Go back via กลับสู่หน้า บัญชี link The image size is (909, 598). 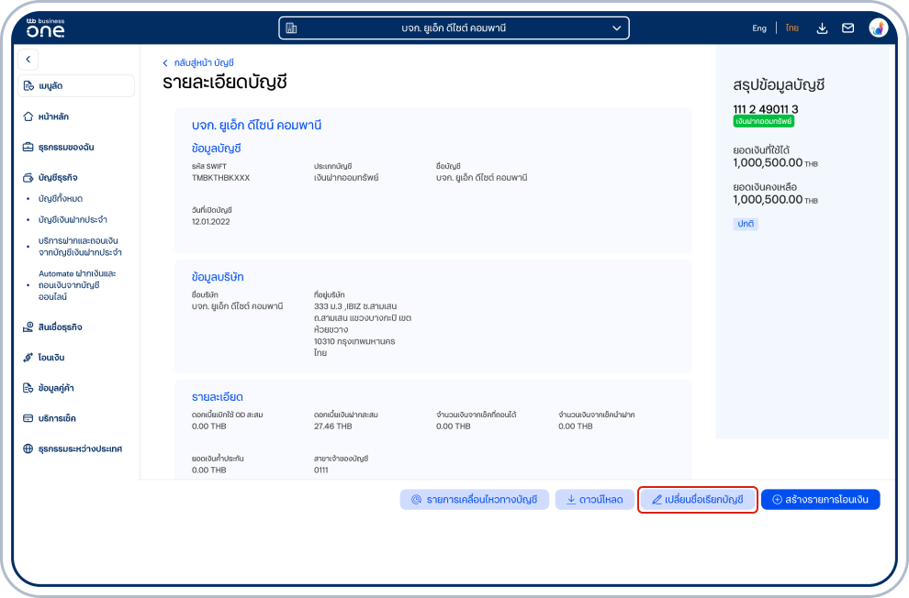198,62
